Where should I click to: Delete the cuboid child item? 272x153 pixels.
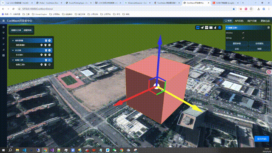pyautogui.click(x=45, y=55)
